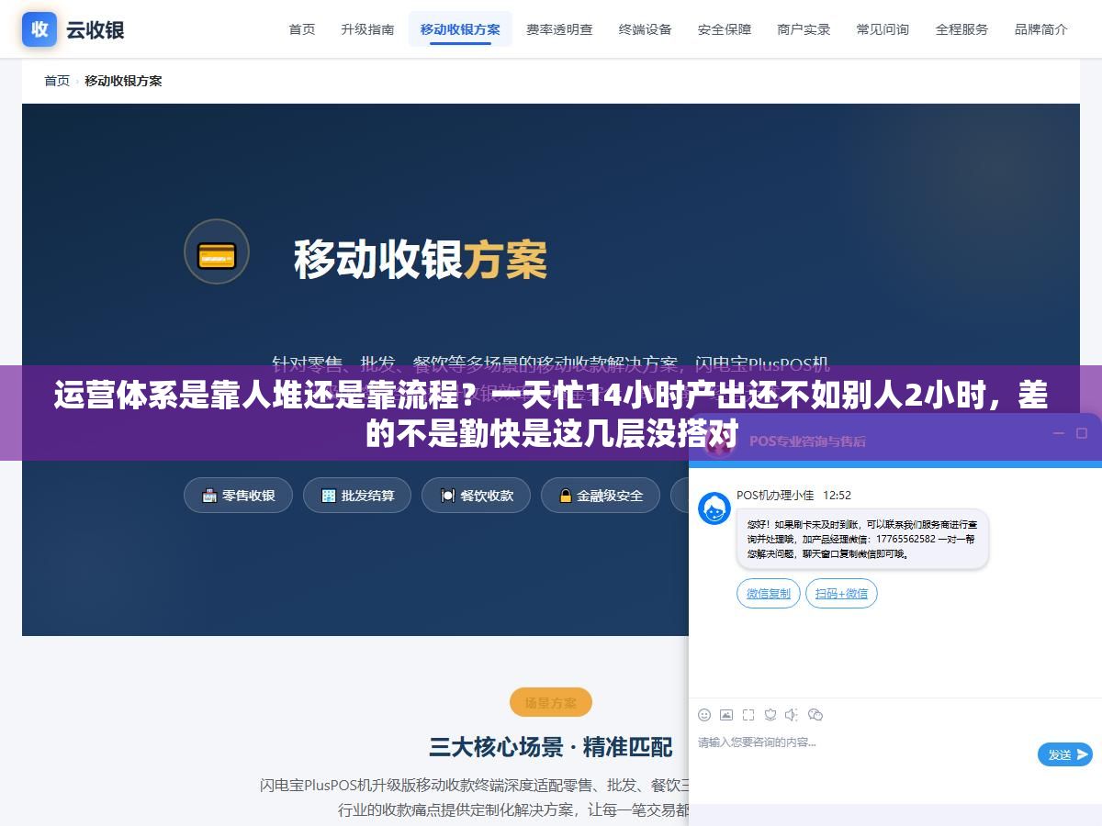Open the 升级指南 nav item

pyautogui.click(x=367, y=29)
